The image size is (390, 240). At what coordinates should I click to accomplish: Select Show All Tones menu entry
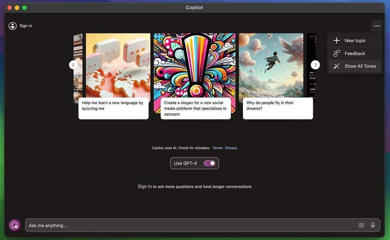360,66
